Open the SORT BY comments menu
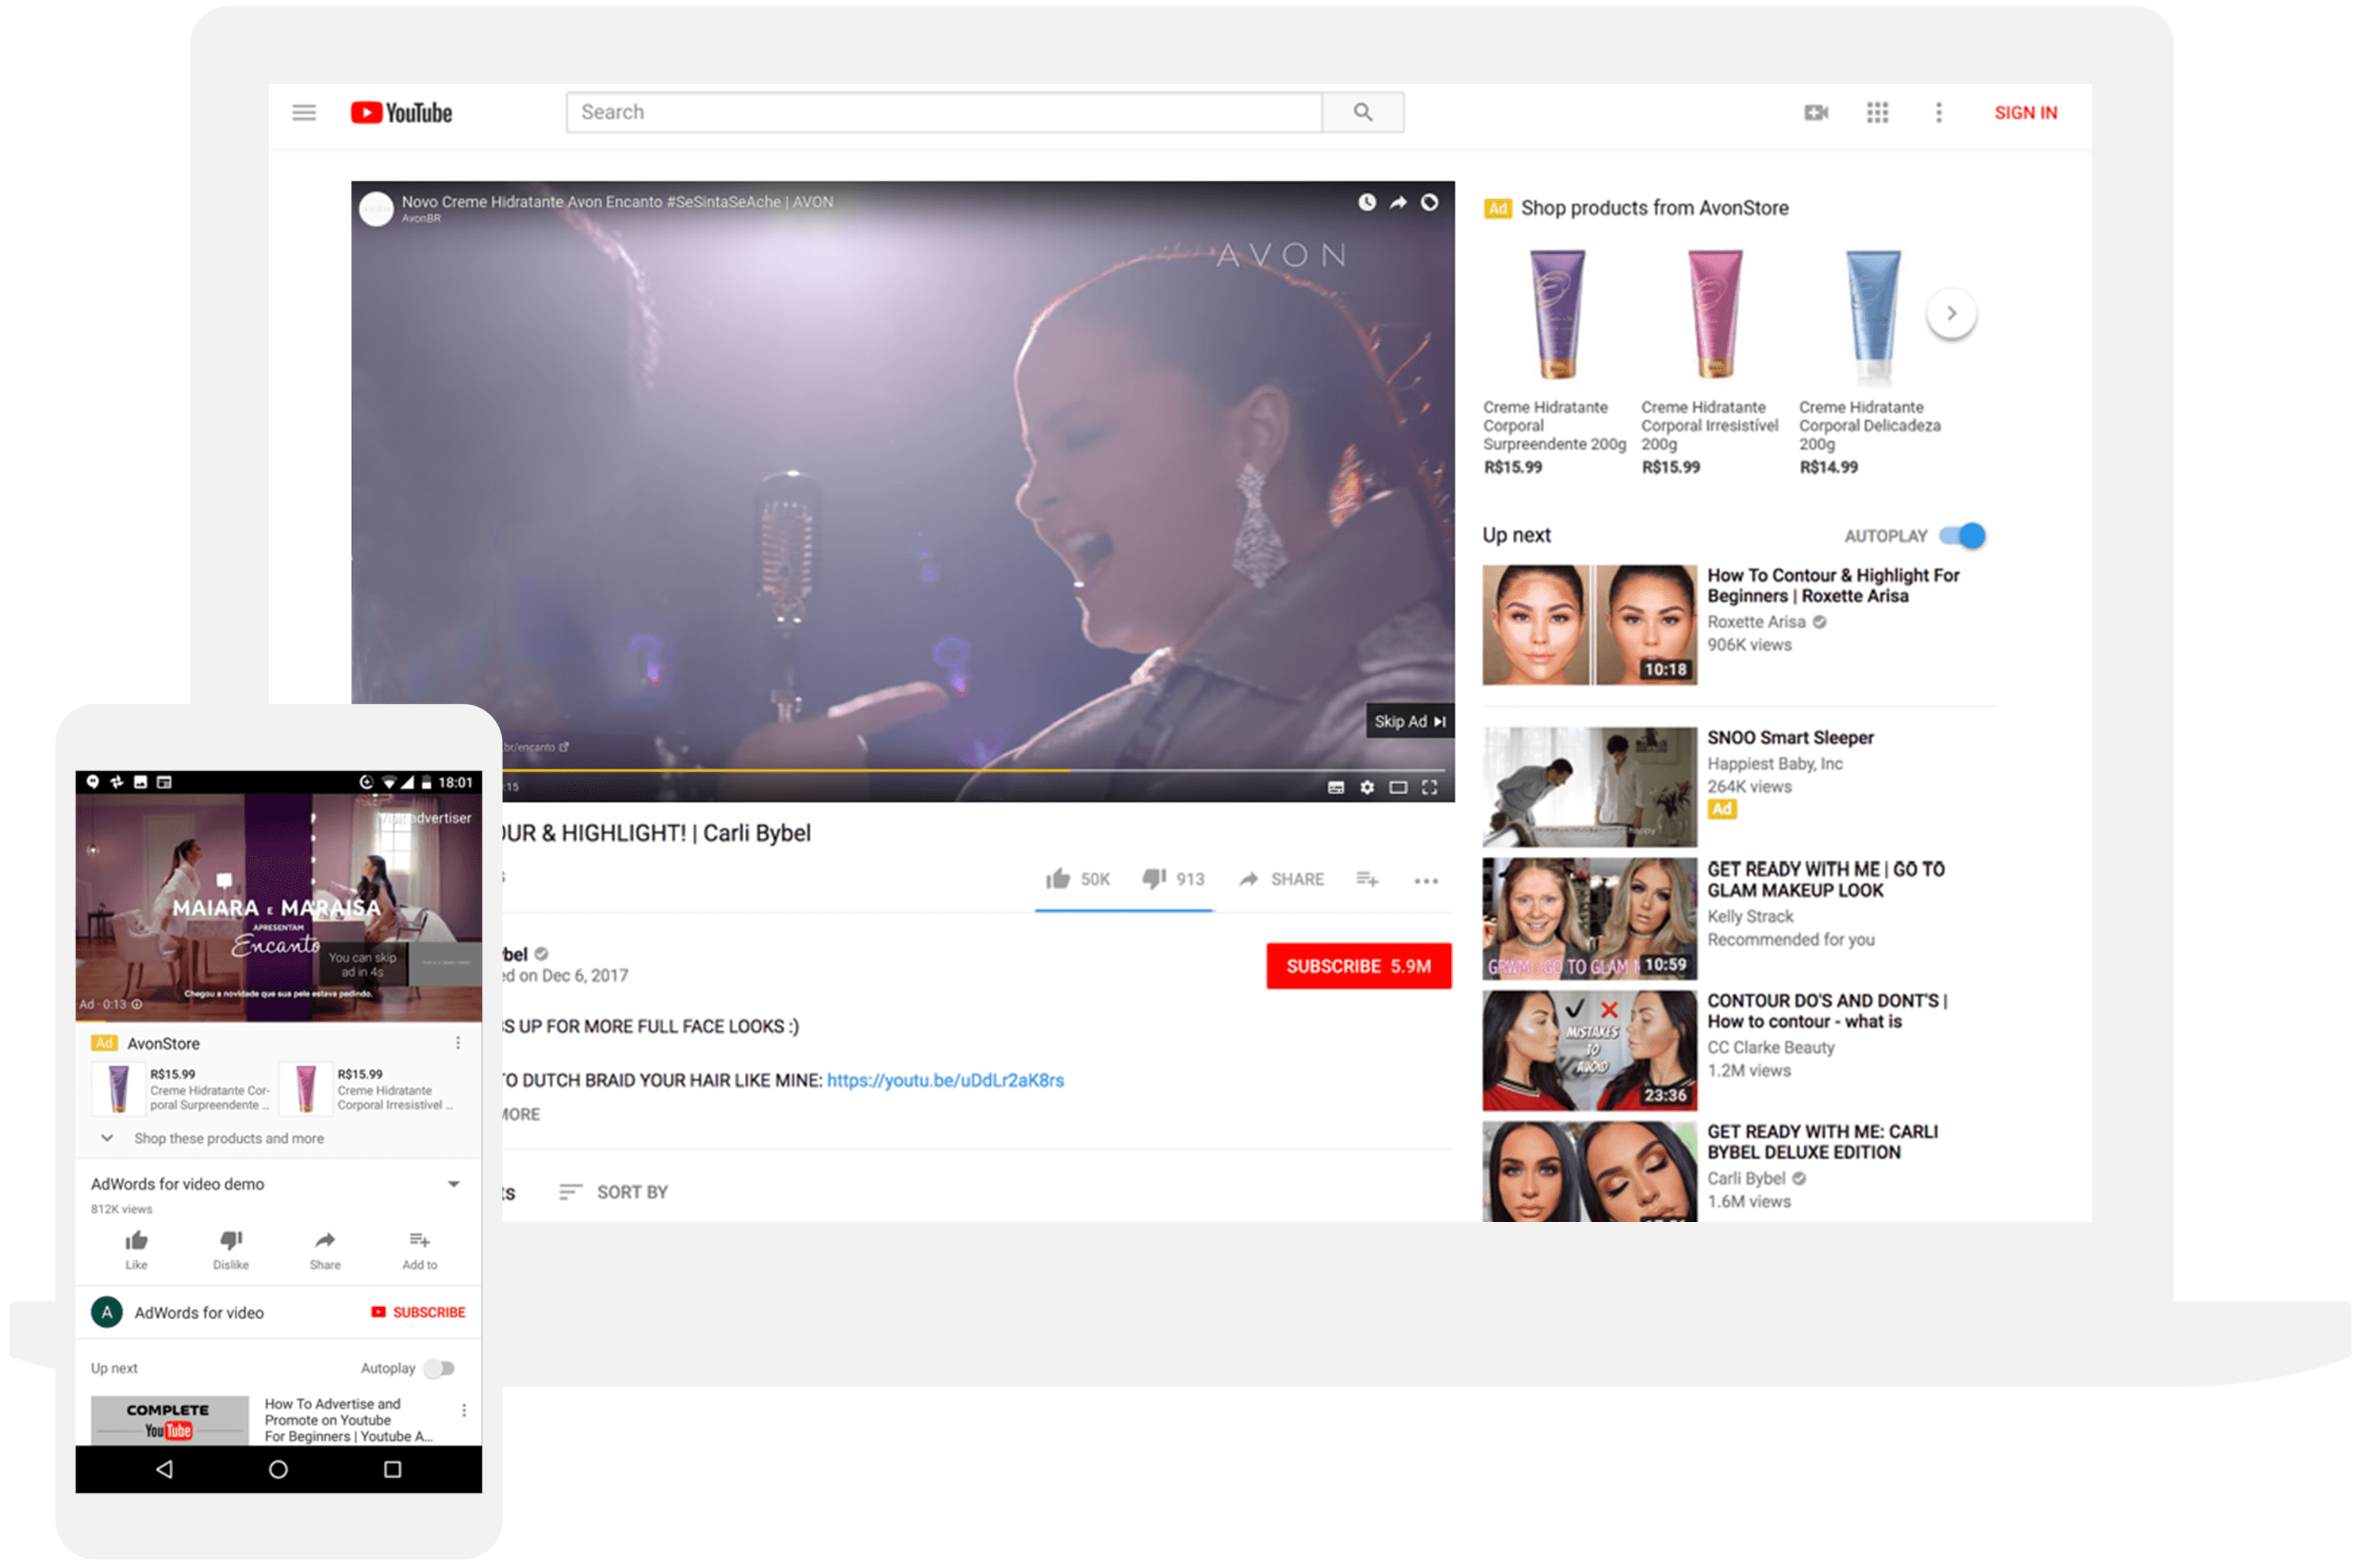Image resolution: width=2361 pixels, height=1568 pixels. point(614,1192)
